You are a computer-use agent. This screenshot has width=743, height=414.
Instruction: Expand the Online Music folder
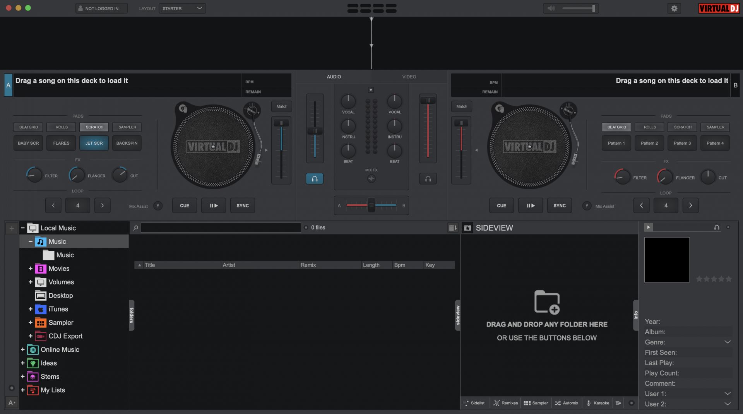point(23,350)
